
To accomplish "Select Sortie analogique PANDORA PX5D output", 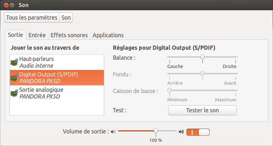I will [57, 93].
